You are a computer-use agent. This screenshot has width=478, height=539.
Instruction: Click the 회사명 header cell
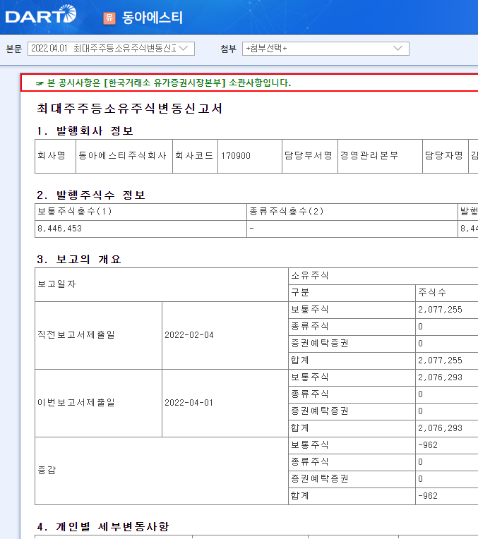pos(55,156)
